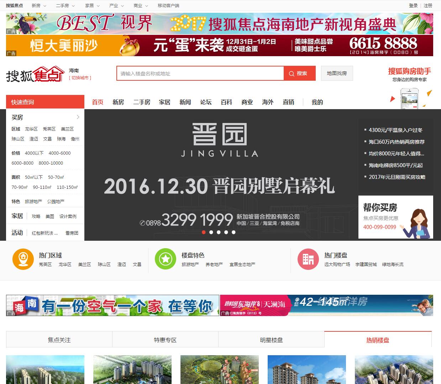Open the 新闻 nav item

pyautogui.click(x=185, y=102)
